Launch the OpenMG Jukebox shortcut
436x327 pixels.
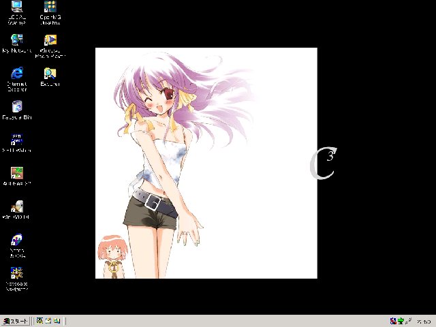[x=50, y=8]
